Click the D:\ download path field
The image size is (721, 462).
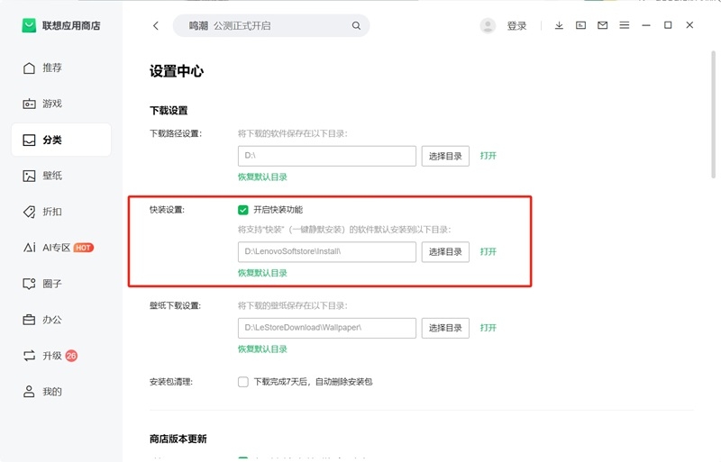coord(327,157)
